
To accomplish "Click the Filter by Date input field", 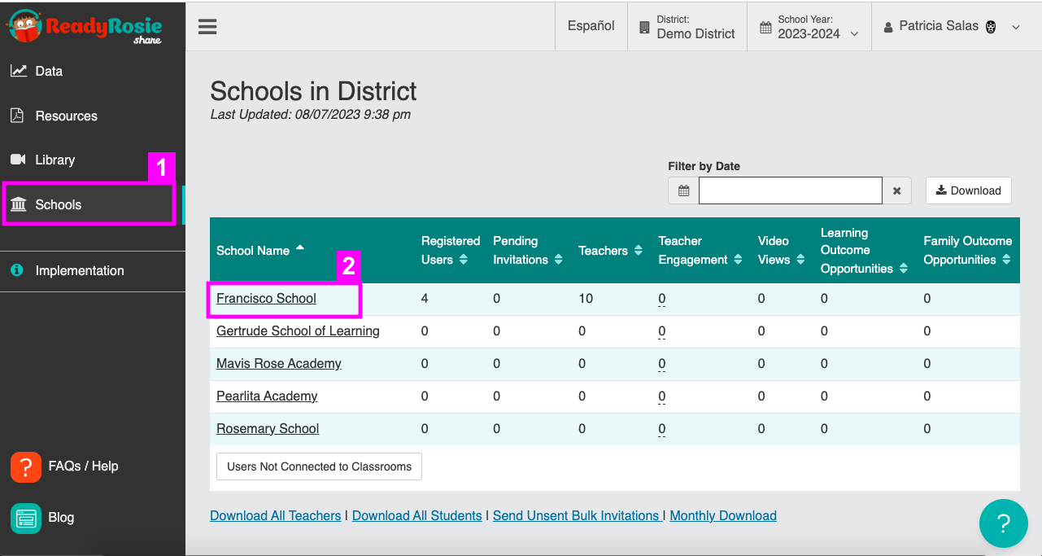I will (x=790, y=190).
